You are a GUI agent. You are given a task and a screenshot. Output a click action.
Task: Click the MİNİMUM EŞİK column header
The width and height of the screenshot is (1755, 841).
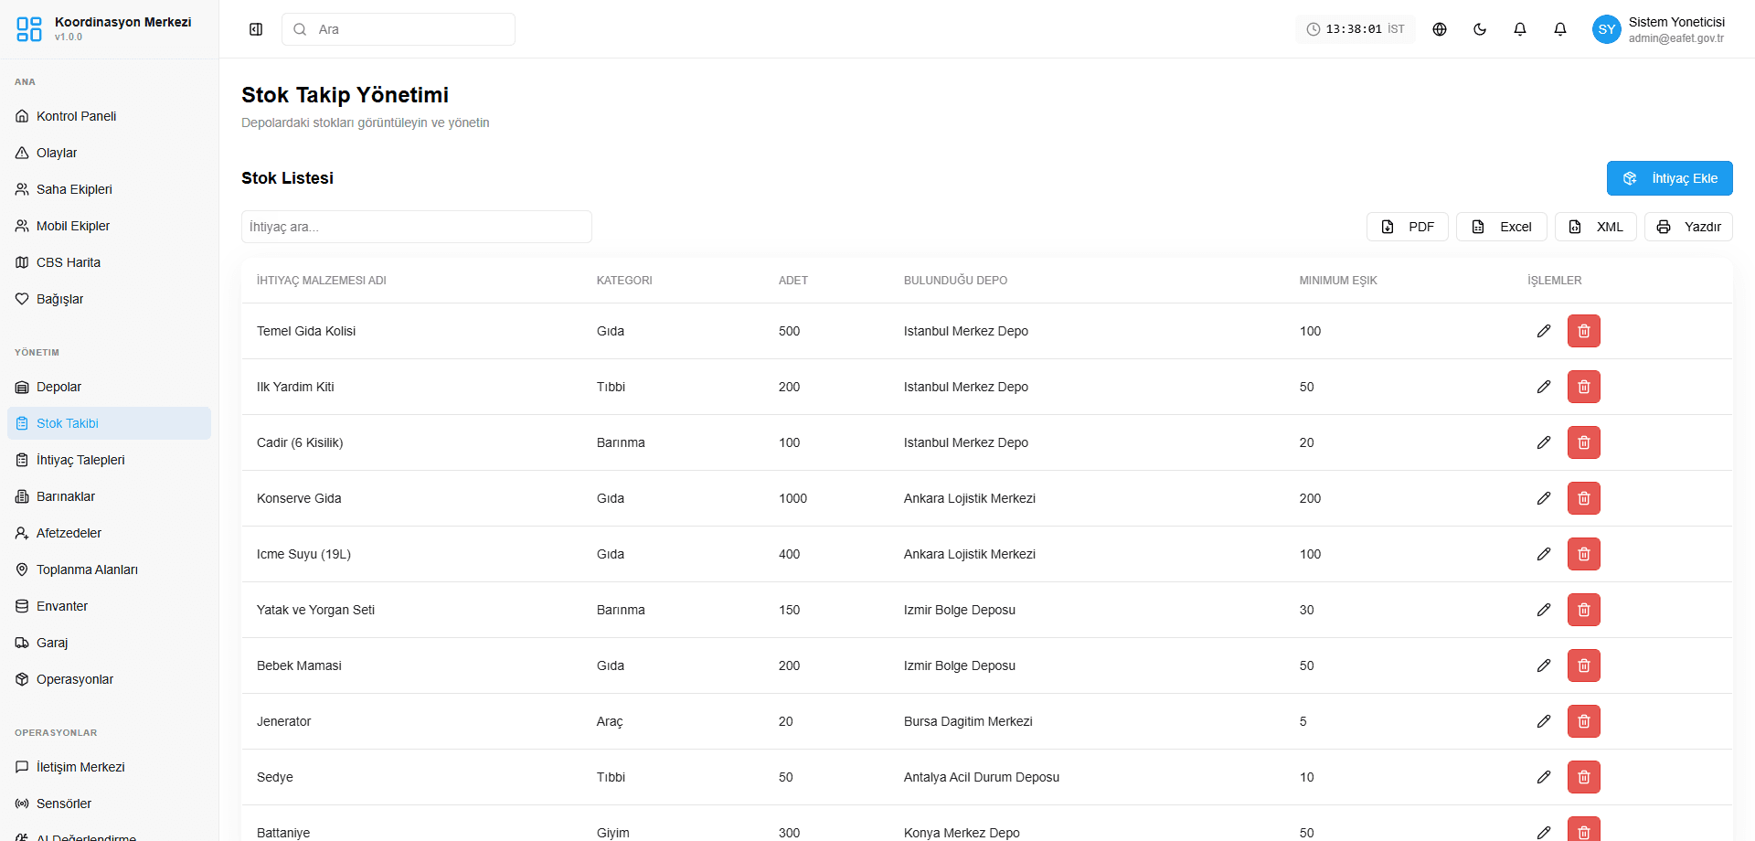tap(1338, 281)
